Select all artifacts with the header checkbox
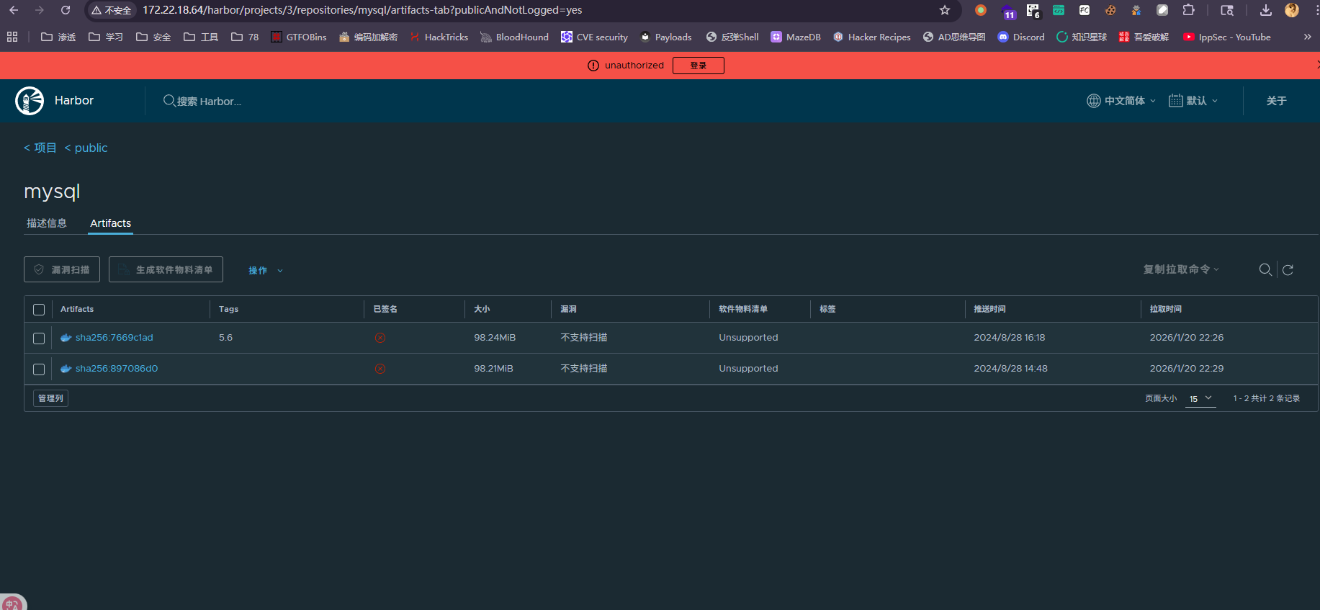Viewport: 1320px width, 610px height. (39, 310)
